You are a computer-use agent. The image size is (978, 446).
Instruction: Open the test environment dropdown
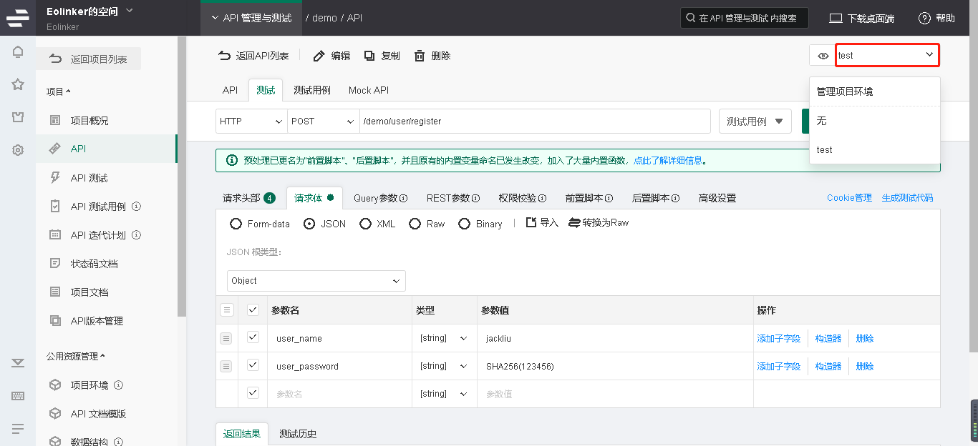pyautogui.click(x=888, y=55)
